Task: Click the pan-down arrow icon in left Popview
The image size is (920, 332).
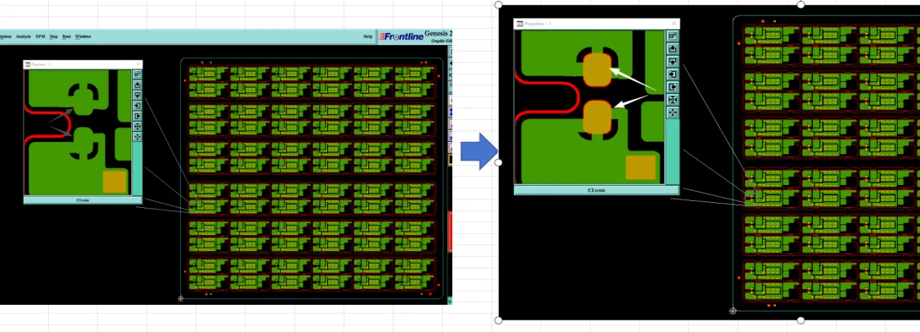Action: [x=137, y=95]
